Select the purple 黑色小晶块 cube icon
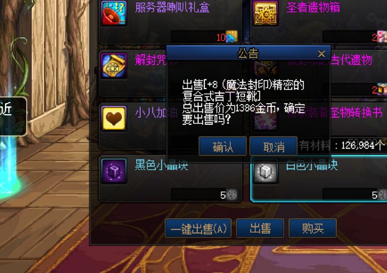 (x=114, y=171)
